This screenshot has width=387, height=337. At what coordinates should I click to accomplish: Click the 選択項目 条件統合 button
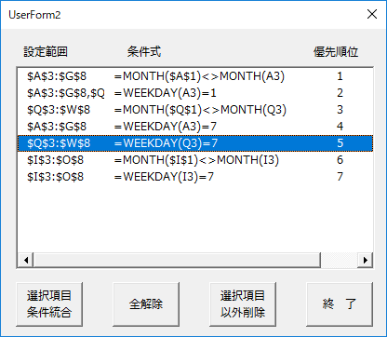pyautogui.click(x=49, y=304)
